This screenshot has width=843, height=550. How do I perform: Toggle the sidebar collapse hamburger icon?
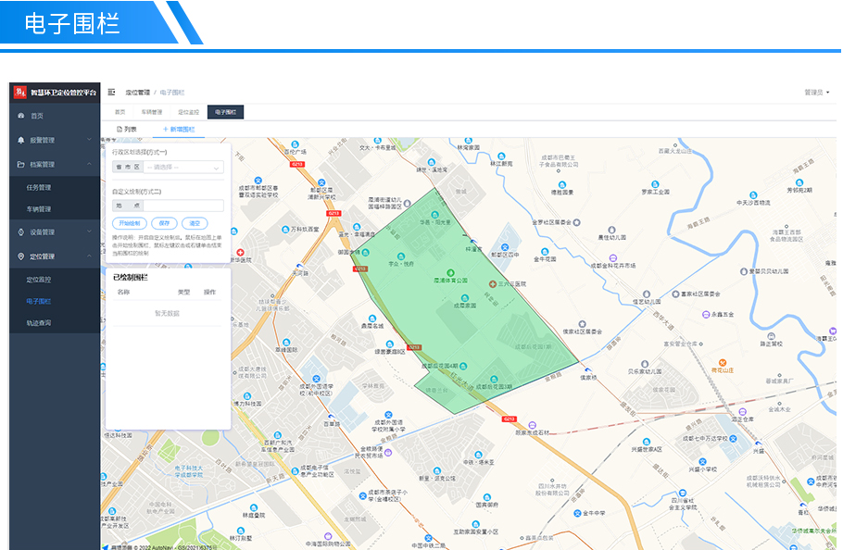[111, 93]
